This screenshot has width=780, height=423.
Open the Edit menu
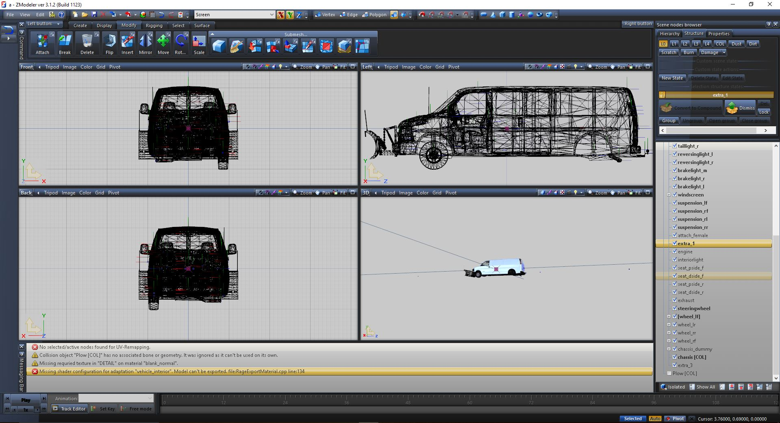(40, 15)
